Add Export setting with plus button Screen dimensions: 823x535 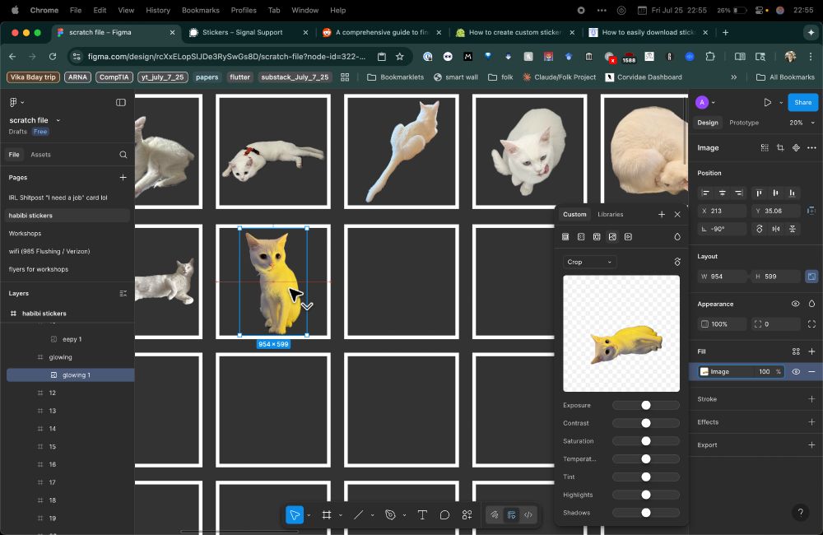[x=811, y=445]
